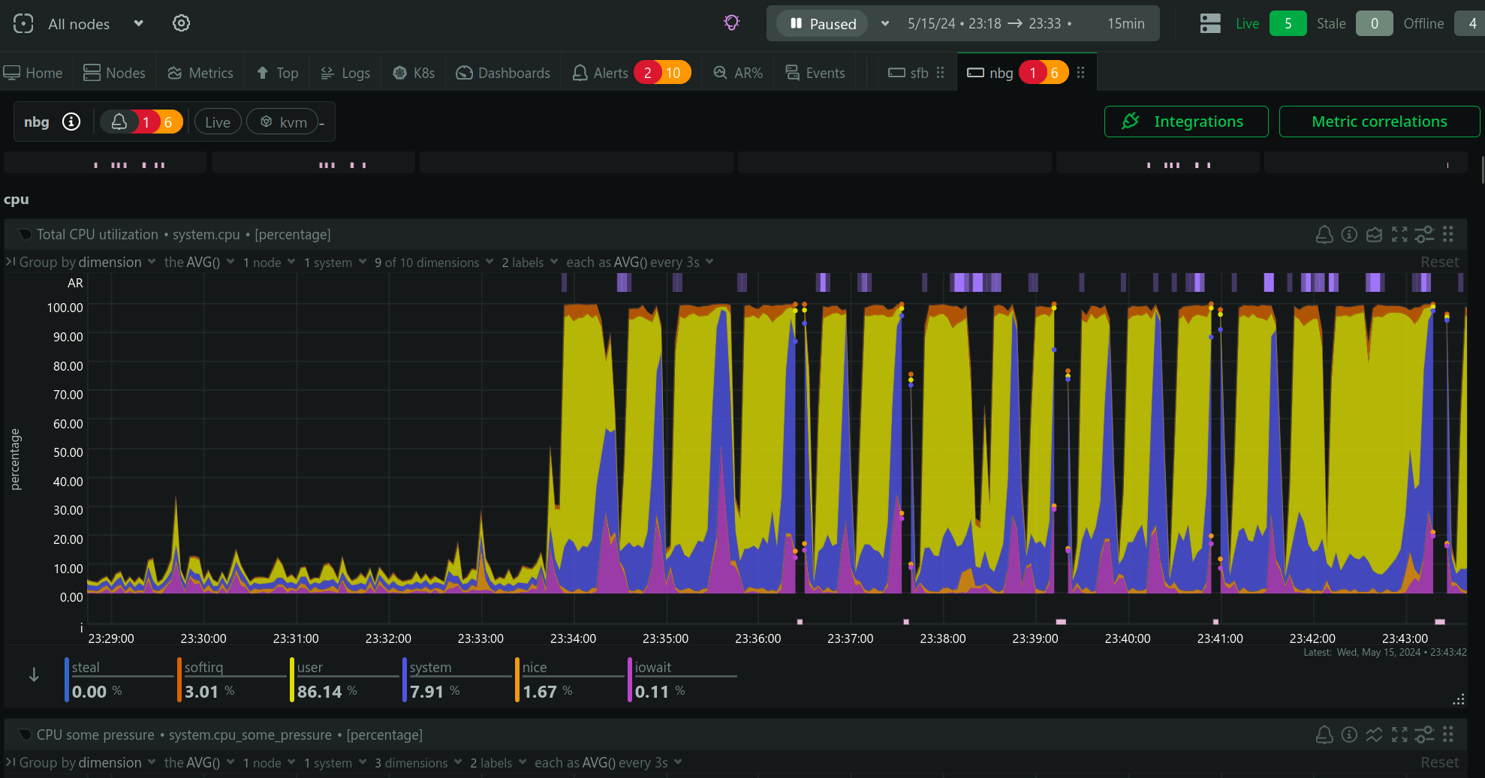The width and height of the screenshot is (1485, 778).
Task: Click the lightbulb insights icon
Action: click(x=731, y=23)
